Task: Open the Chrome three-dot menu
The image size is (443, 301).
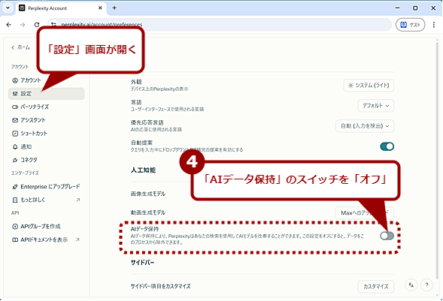Action: (x=434, y=25)
